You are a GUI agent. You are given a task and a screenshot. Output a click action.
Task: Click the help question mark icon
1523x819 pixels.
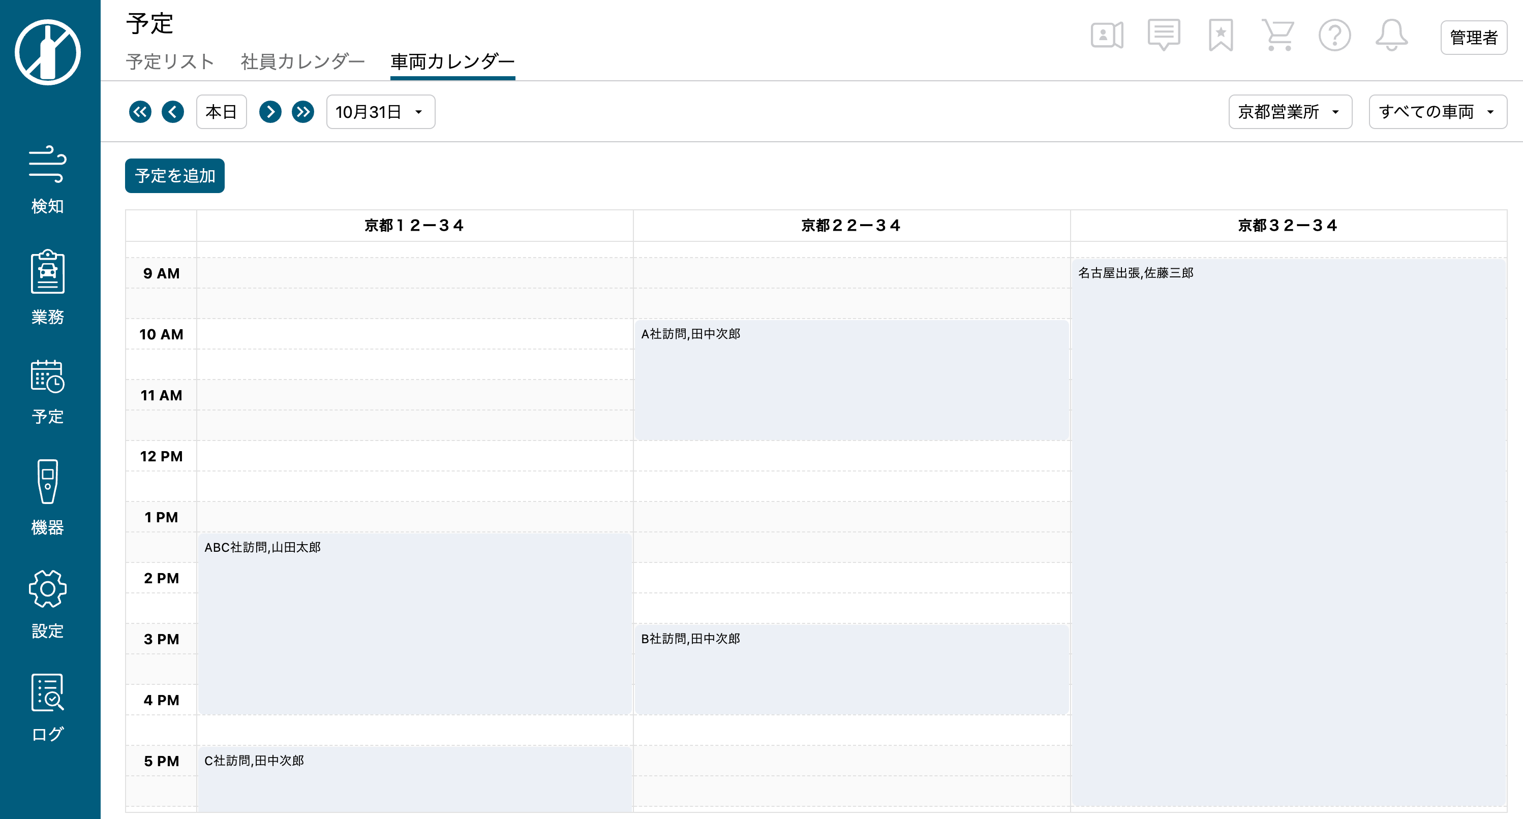(1334, 36)
